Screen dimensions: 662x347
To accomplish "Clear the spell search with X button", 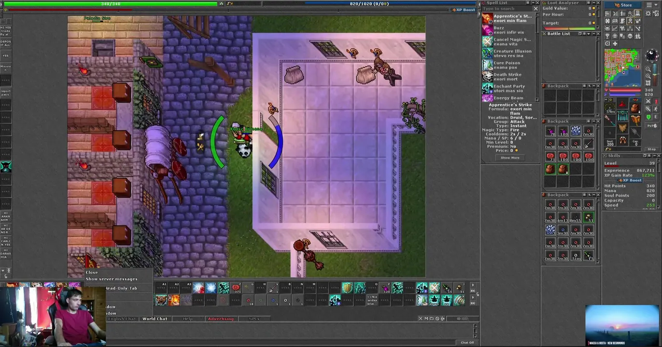I will click(535, 9).
